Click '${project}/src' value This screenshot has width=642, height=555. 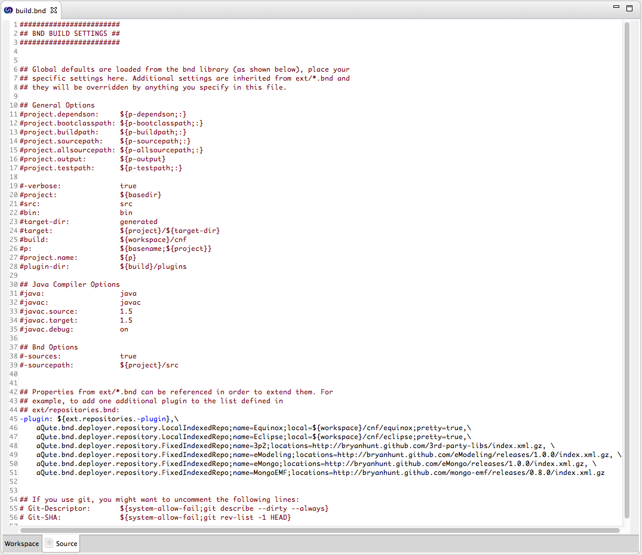[x=149, y=365]
